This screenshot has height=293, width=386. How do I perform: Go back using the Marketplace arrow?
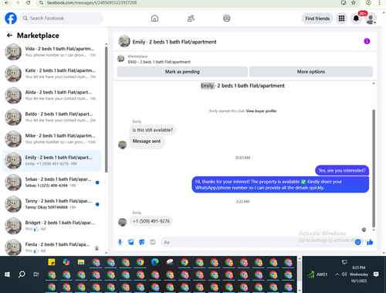[9, 36]
